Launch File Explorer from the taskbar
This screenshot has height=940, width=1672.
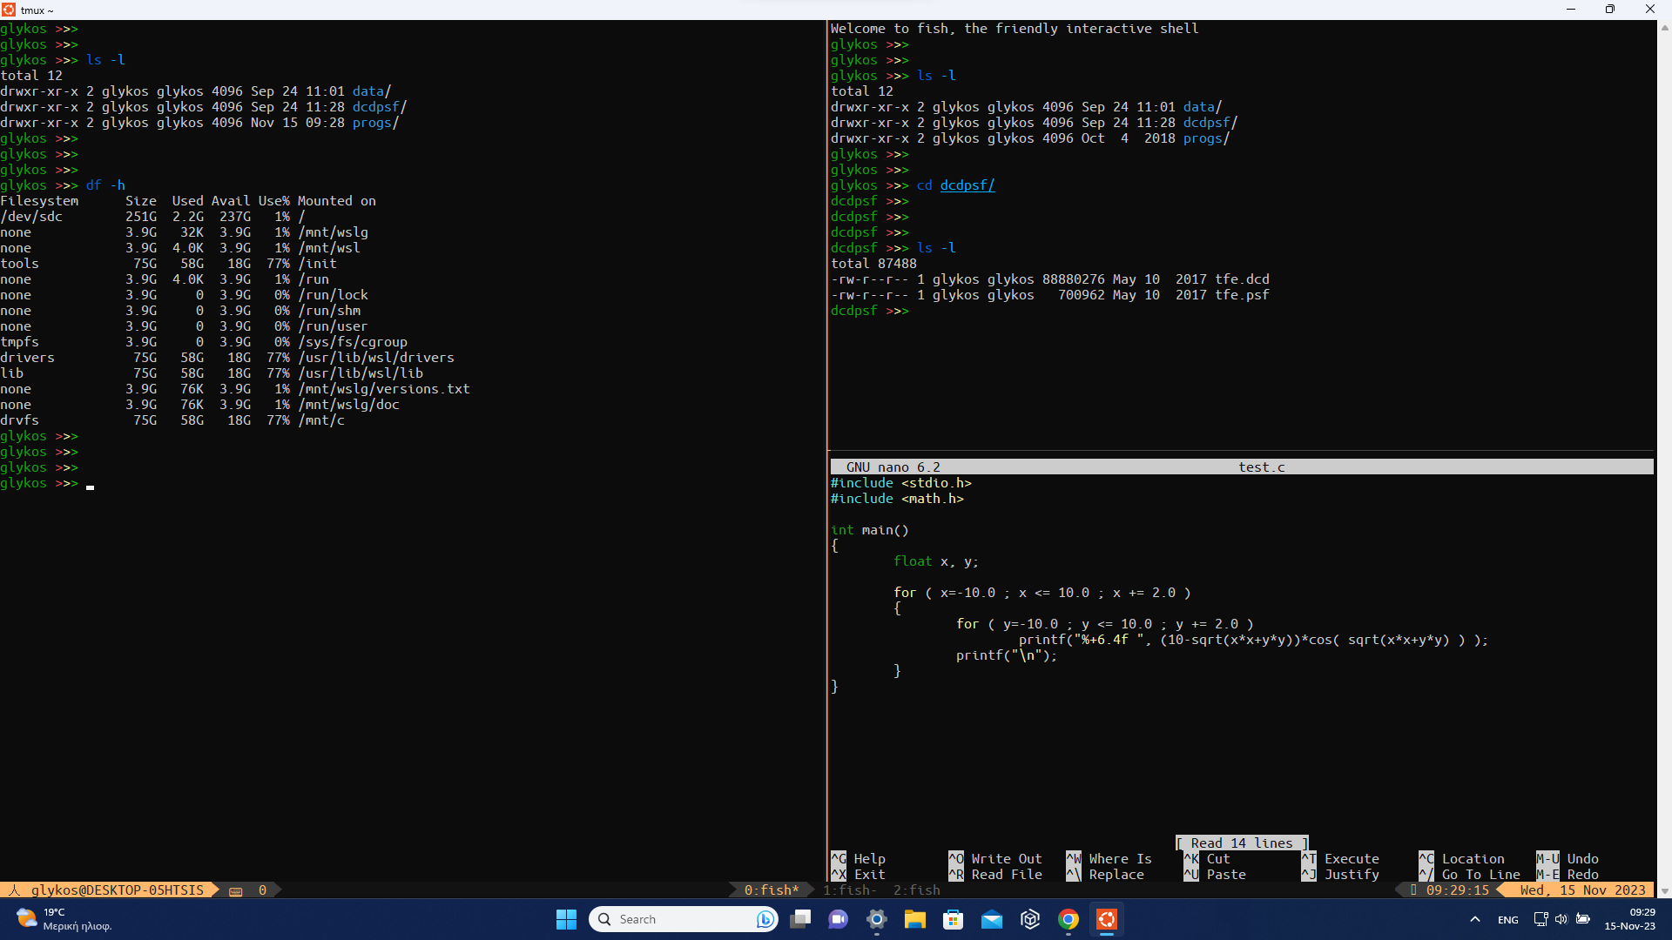tap(914, 919)
